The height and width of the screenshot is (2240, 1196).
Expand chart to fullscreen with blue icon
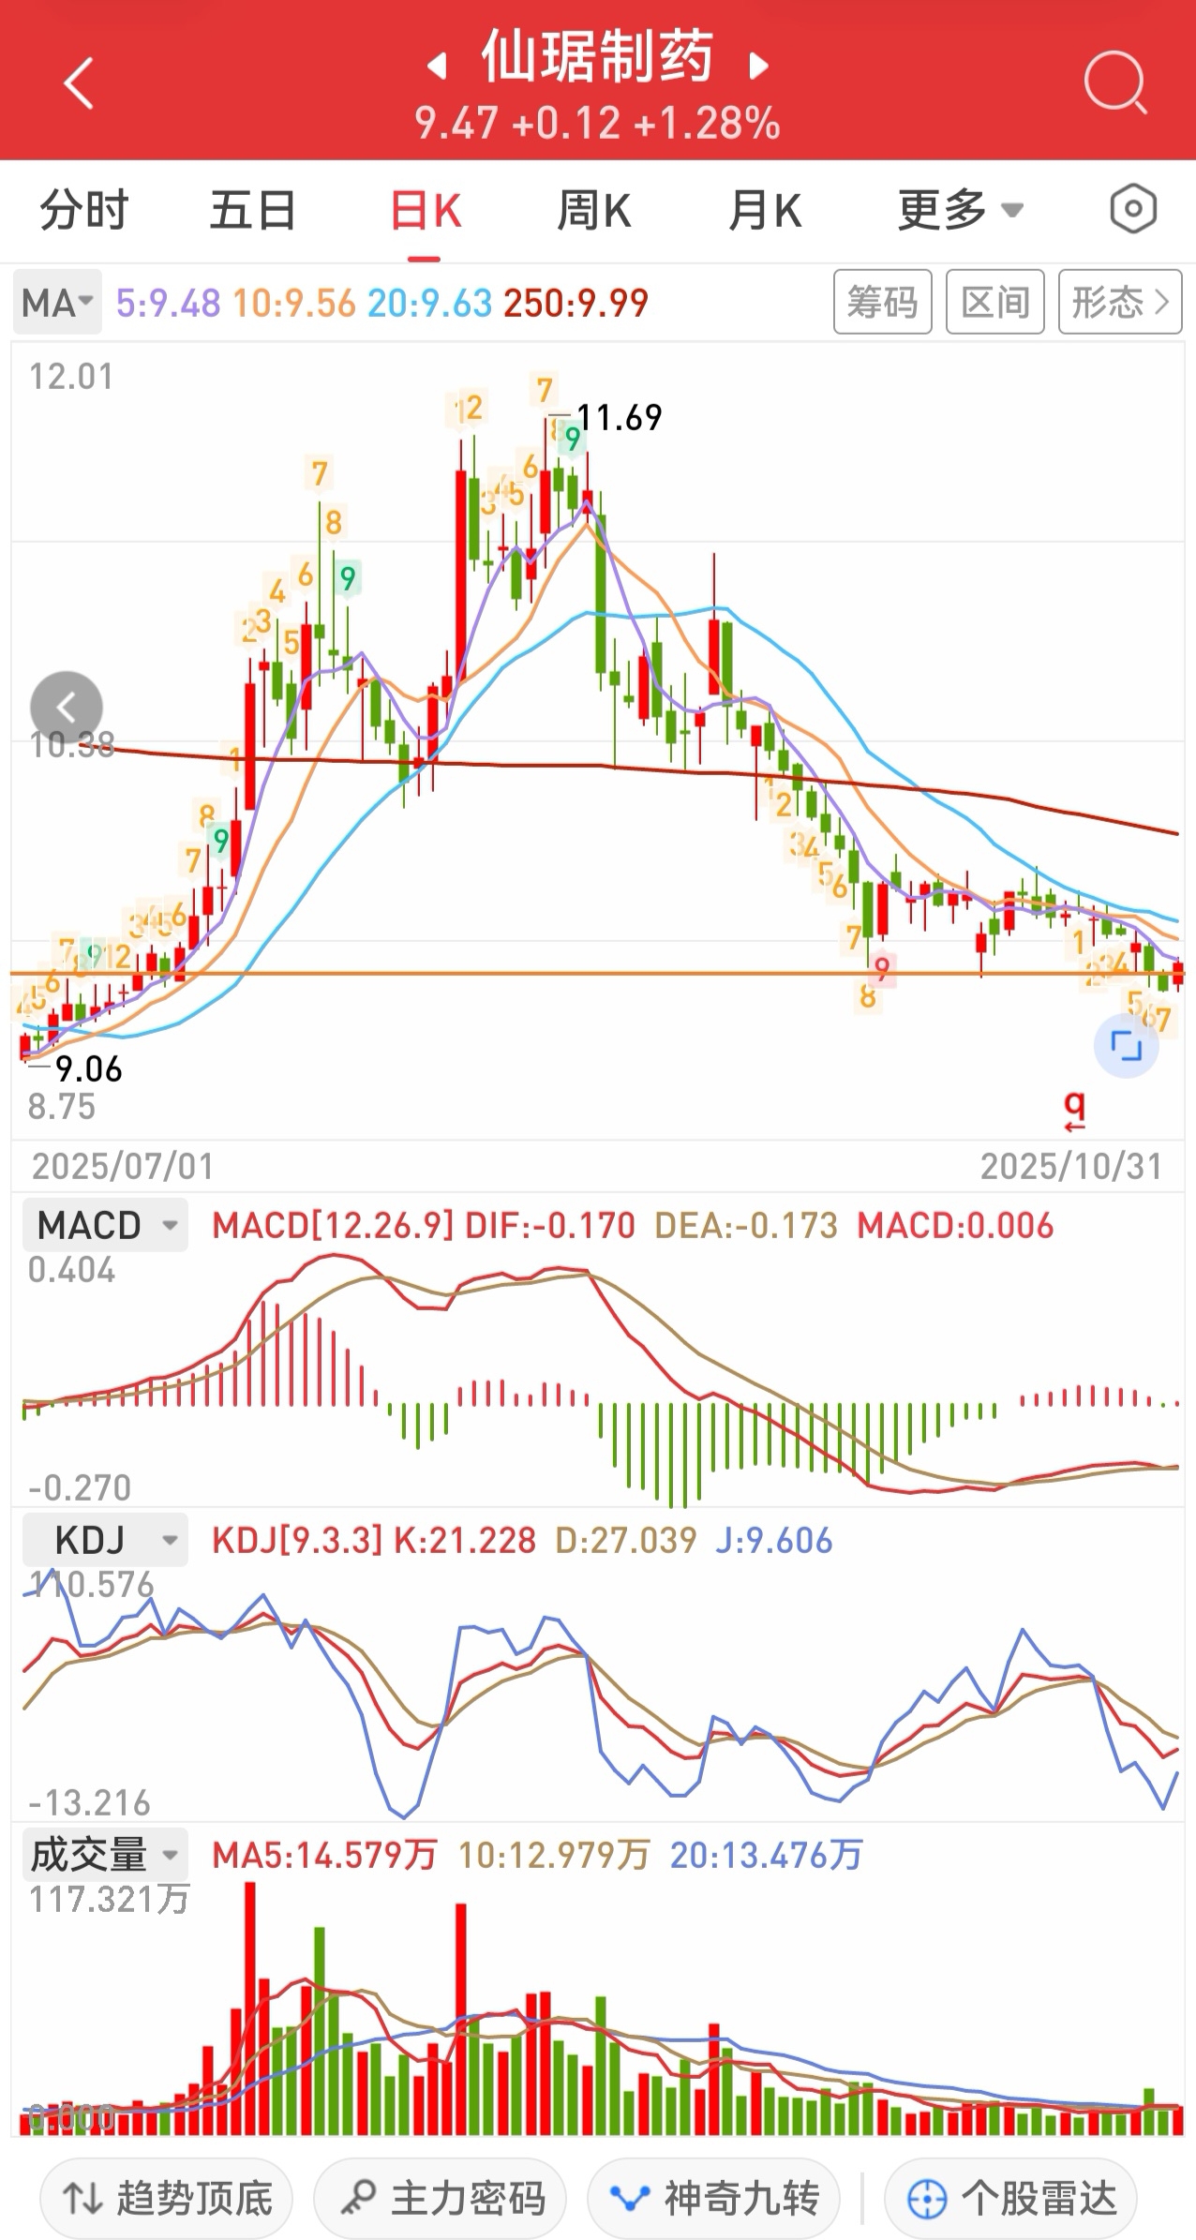(1126, 1045)
